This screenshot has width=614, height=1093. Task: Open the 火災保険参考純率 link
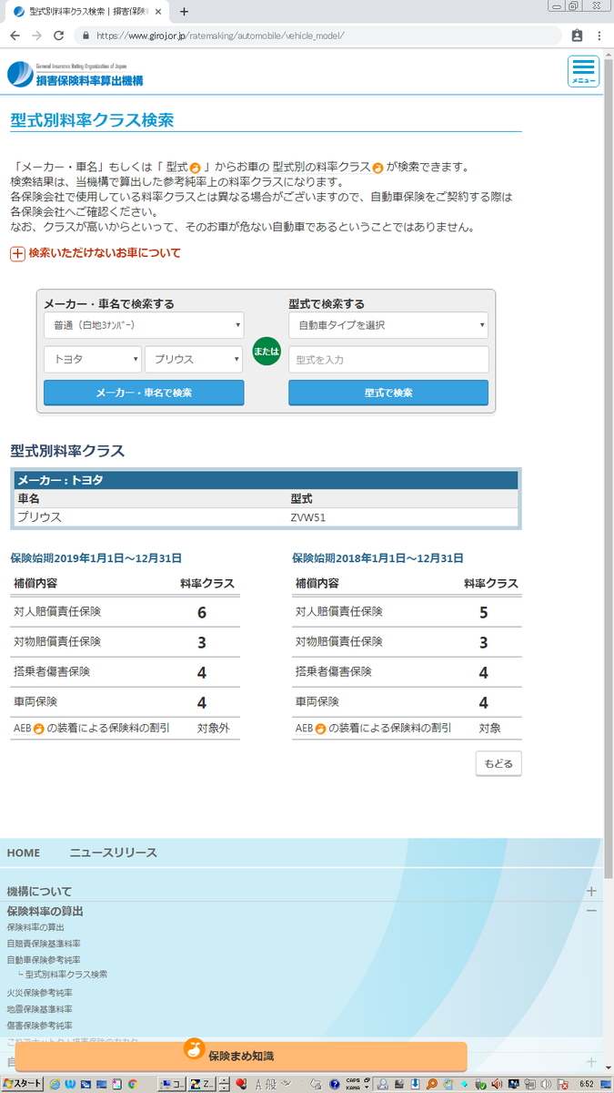[40, 993]
